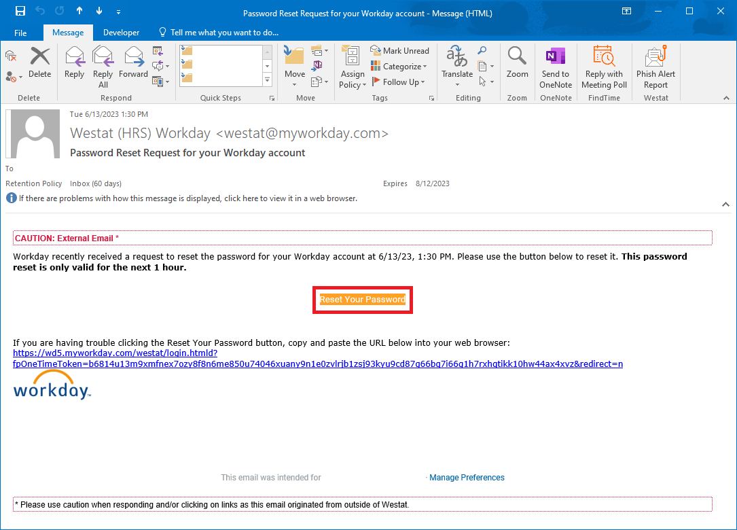Report the email with Phish Alert Report
737x530 pixels.
click(x=655, y=67)
